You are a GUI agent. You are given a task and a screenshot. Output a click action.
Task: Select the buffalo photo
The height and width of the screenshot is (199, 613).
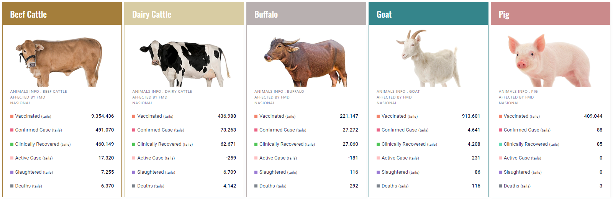pyautogui.click(x=306, y=61)
